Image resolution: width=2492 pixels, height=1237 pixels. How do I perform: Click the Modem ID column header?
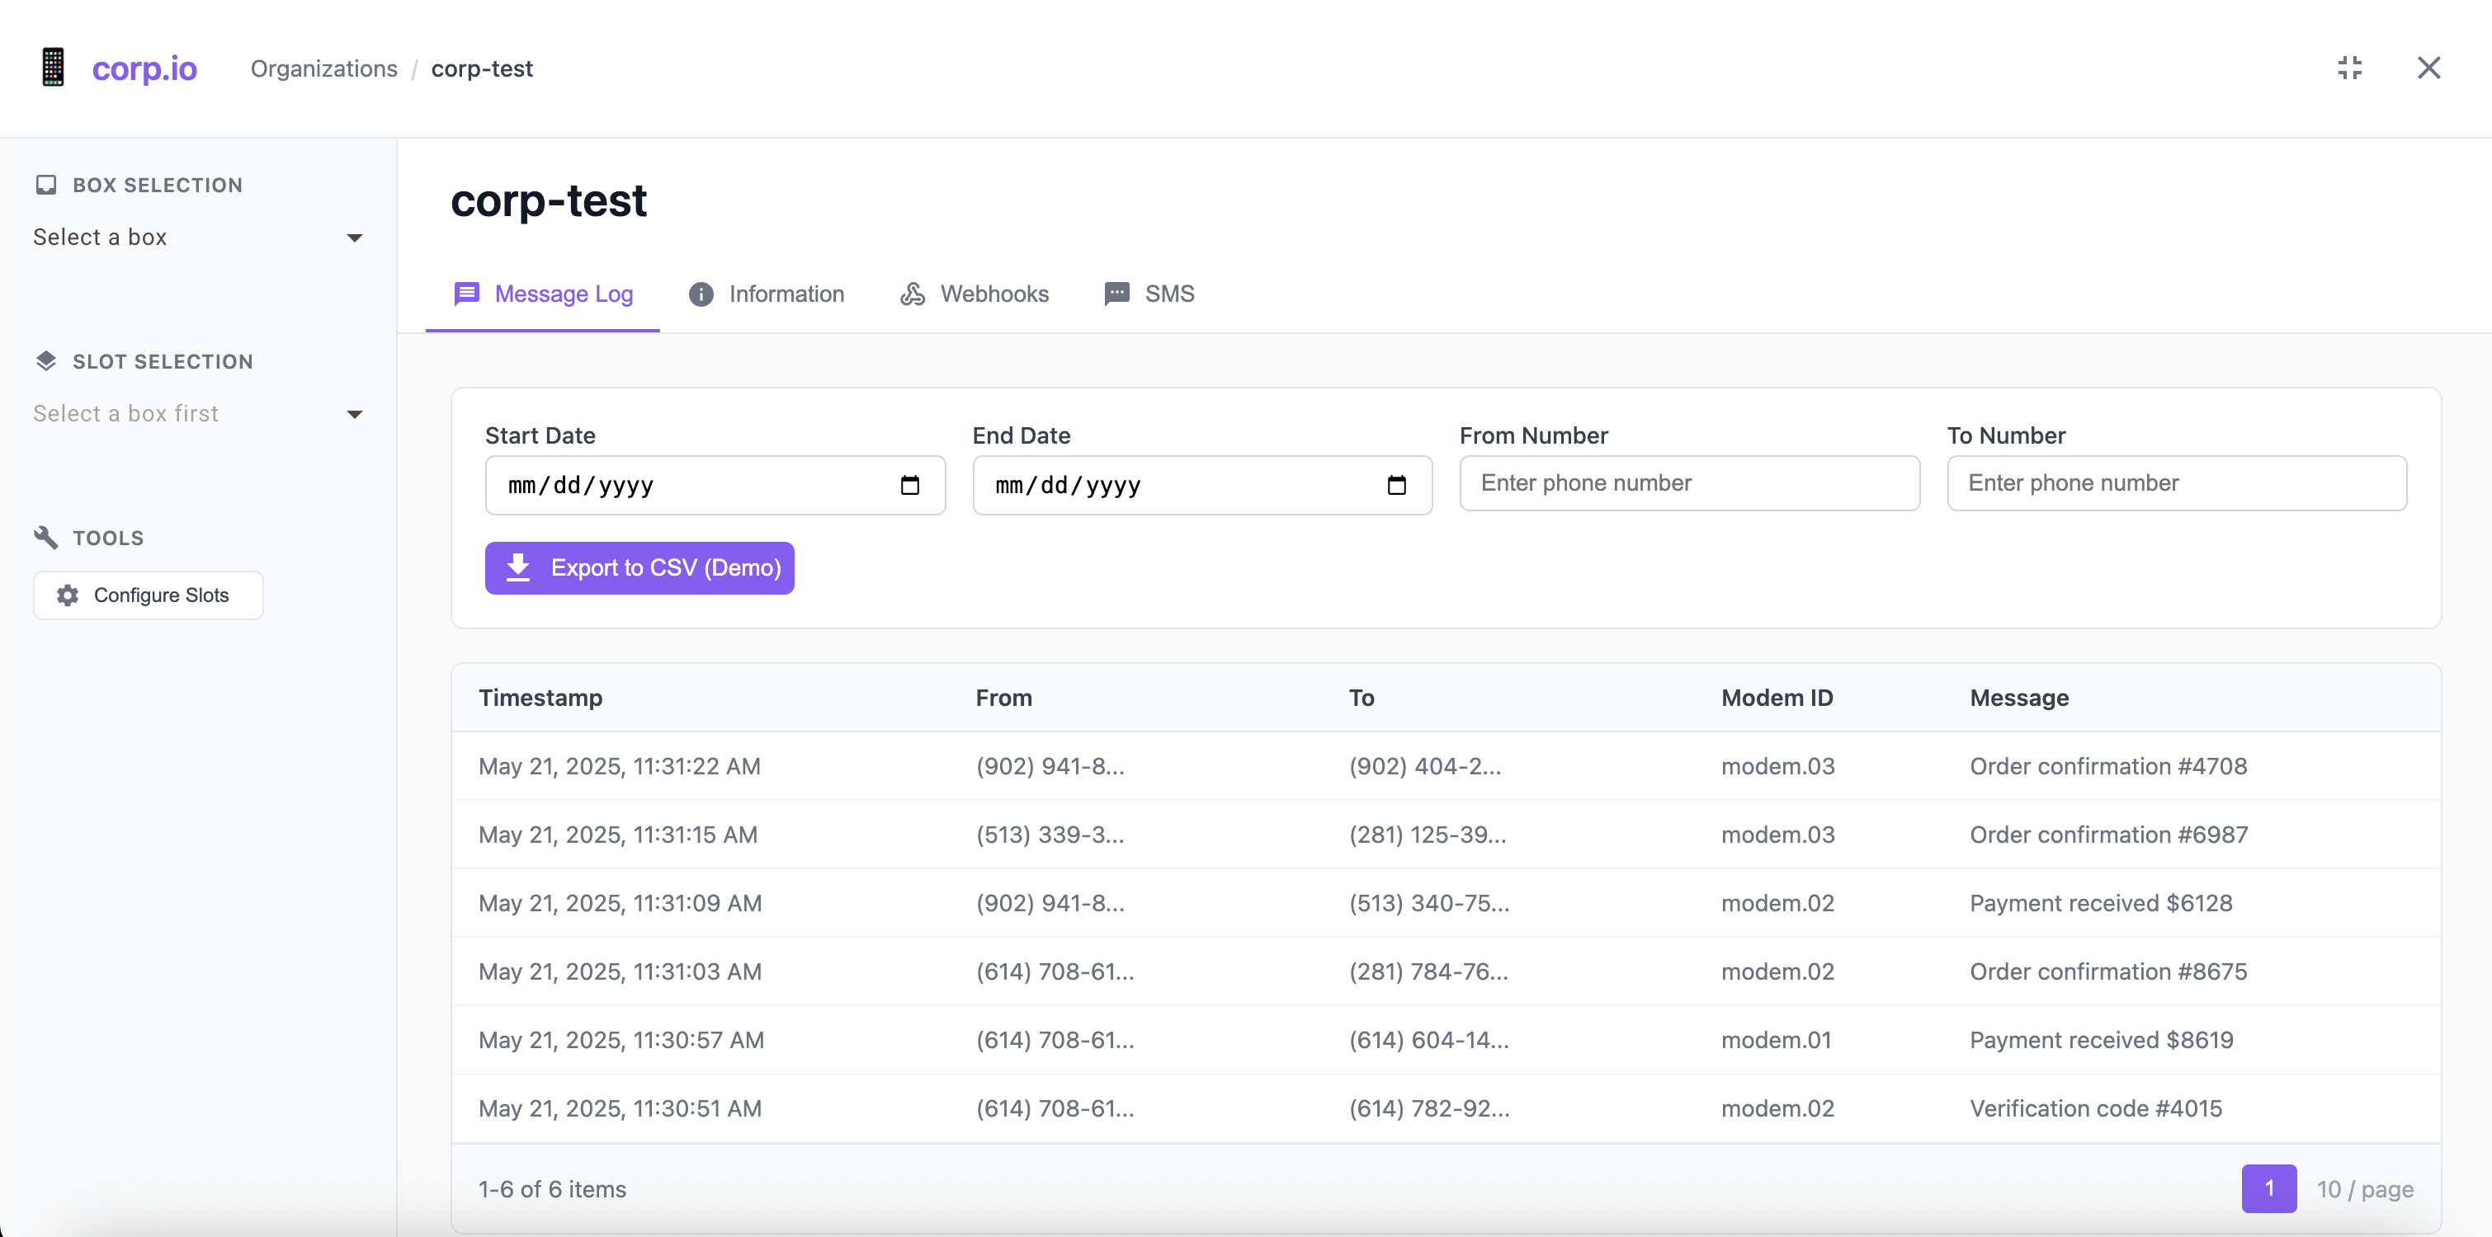click(1777, 698)
